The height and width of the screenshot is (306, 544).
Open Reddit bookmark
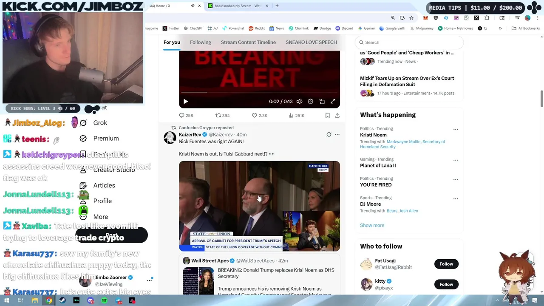pyautogui.click(x=257, y=28)
